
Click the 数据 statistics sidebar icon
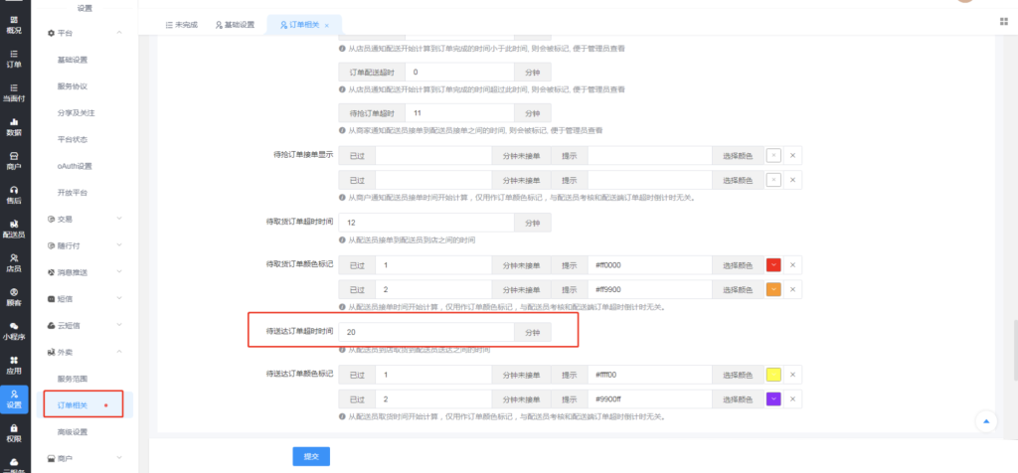[x=14, y=126]
